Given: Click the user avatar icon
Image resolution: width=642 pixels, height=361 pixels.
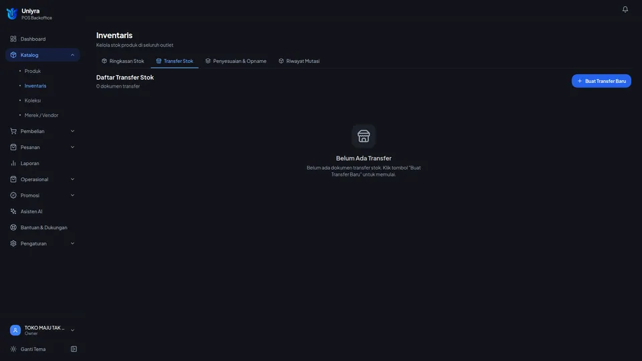Looking at the screenshot, I should (x=15, y=330).
